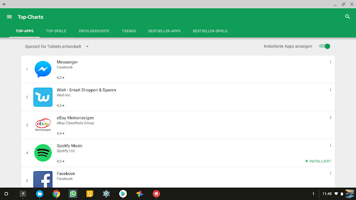The width and height of the screenshot is (356, 200).
Task: Open Settings gear in the shelf
Action: point(106,194)
